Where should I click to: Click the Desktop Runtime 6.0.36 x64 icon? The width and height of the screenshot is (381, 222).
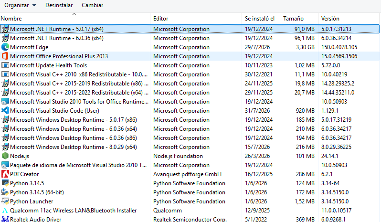(5, 129)
